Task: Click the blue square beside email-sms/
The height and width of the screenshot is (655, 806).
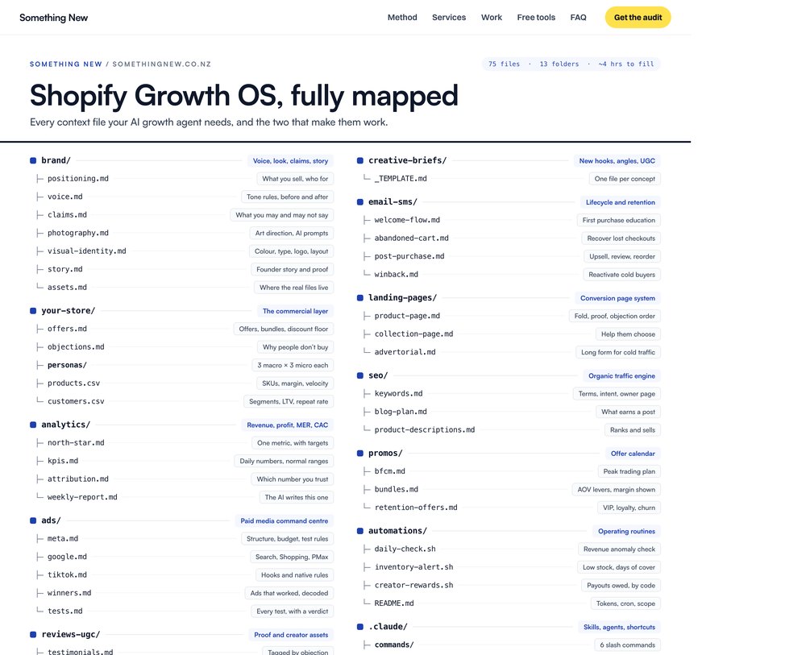Action: tap(359, 202)
